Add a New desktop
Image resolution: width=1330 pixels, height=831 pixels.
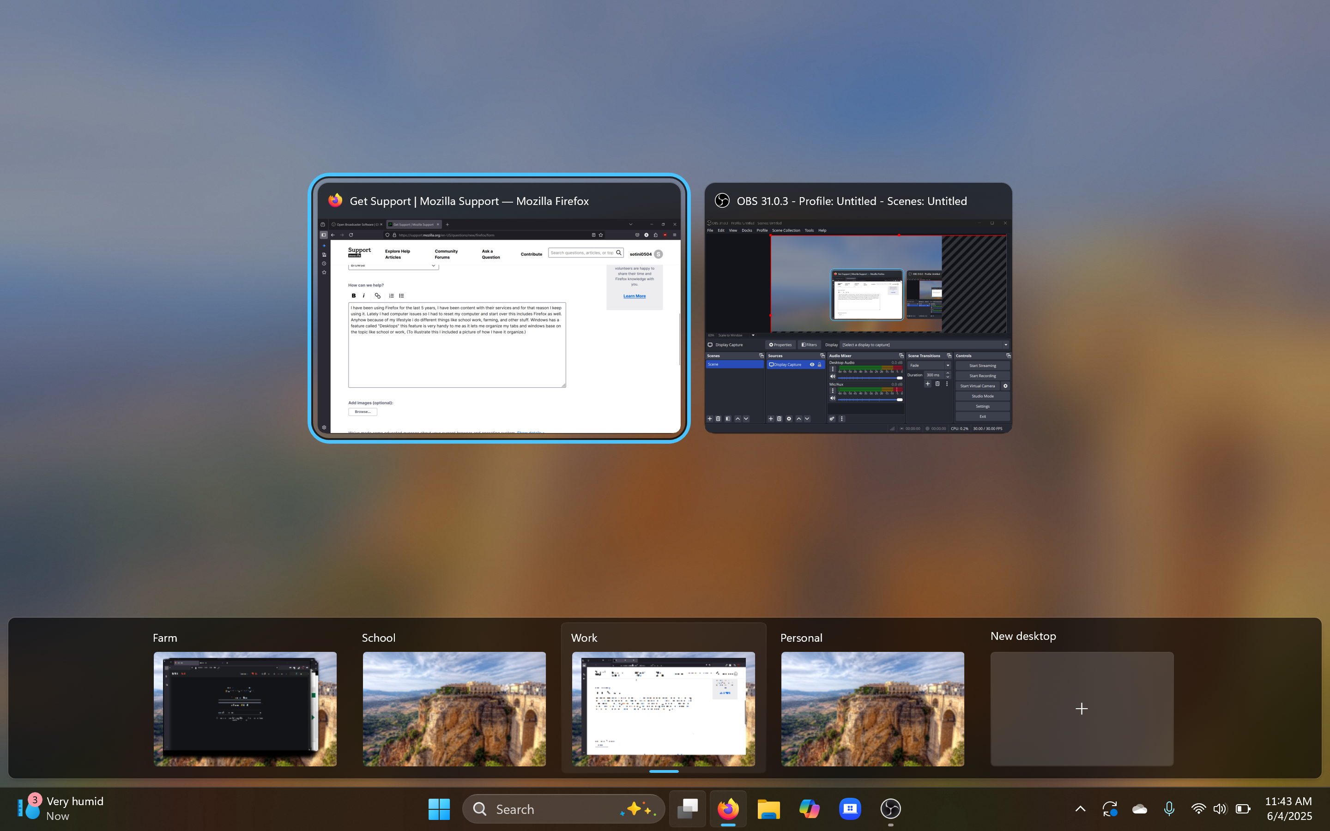click(x=1082, y=709)
